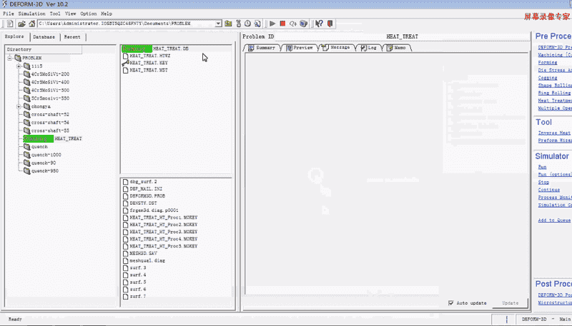Open the Summary tab
The height and width of the screenshot is (326, 572).
coord(262,48)
